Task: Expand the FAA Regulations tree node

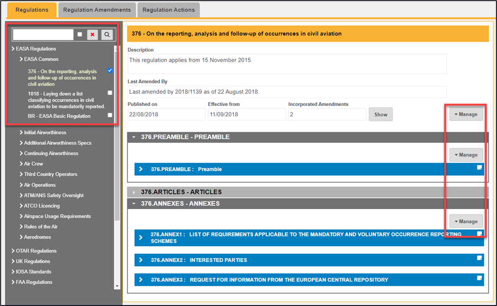Action: click(x=13, y=282)
